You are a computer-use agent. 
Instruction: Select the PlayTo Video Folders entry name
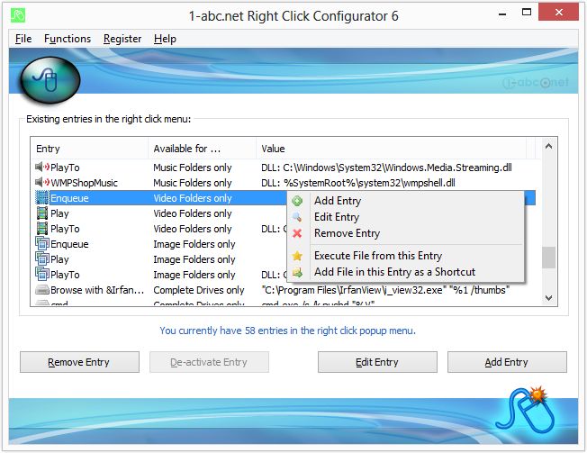65,229
